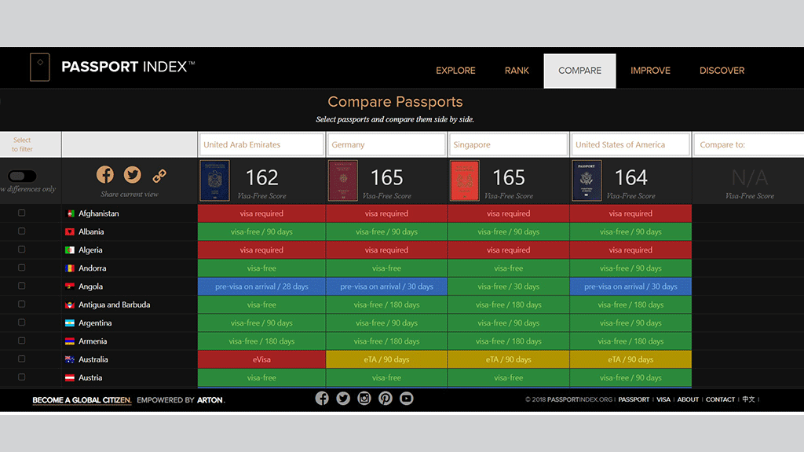Viewport: 804px width, 452px height.
Task: Open the footer Instagram icon
Action: click(364, 399)
